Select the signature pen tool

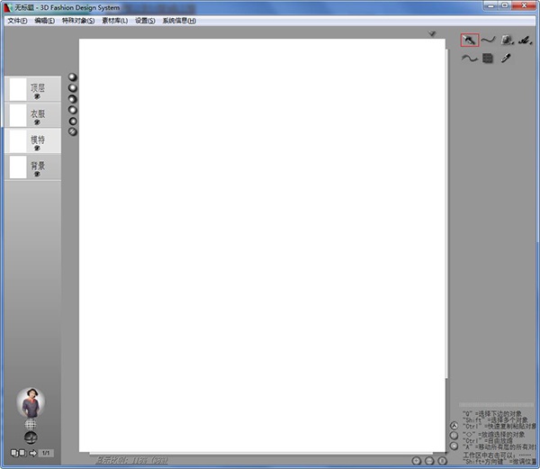click(526, 40)
